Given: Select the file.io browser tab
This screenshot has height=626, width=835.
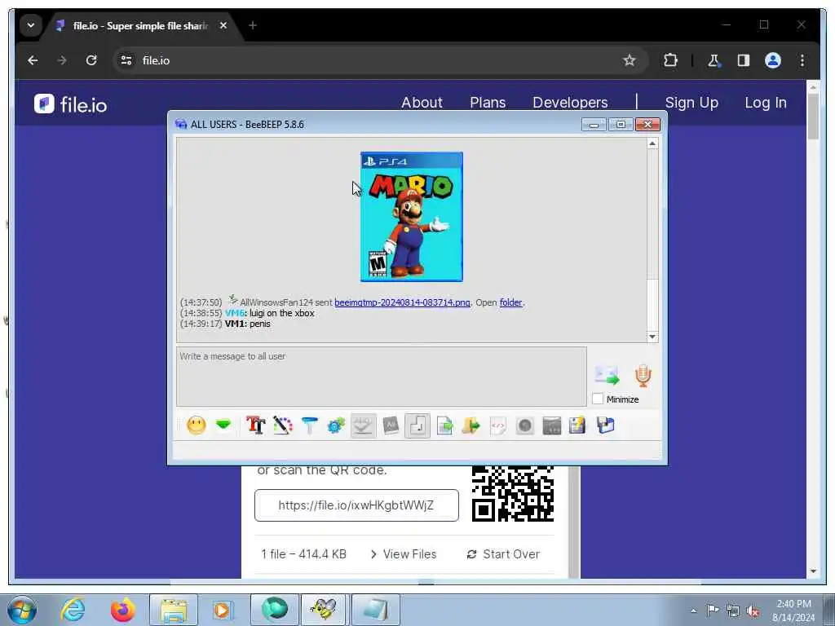Looking at the screenshot, I should (x=140, y=25).
